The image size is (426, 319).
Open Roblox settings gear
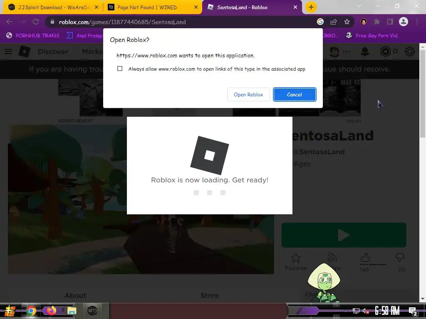(410, 51)
